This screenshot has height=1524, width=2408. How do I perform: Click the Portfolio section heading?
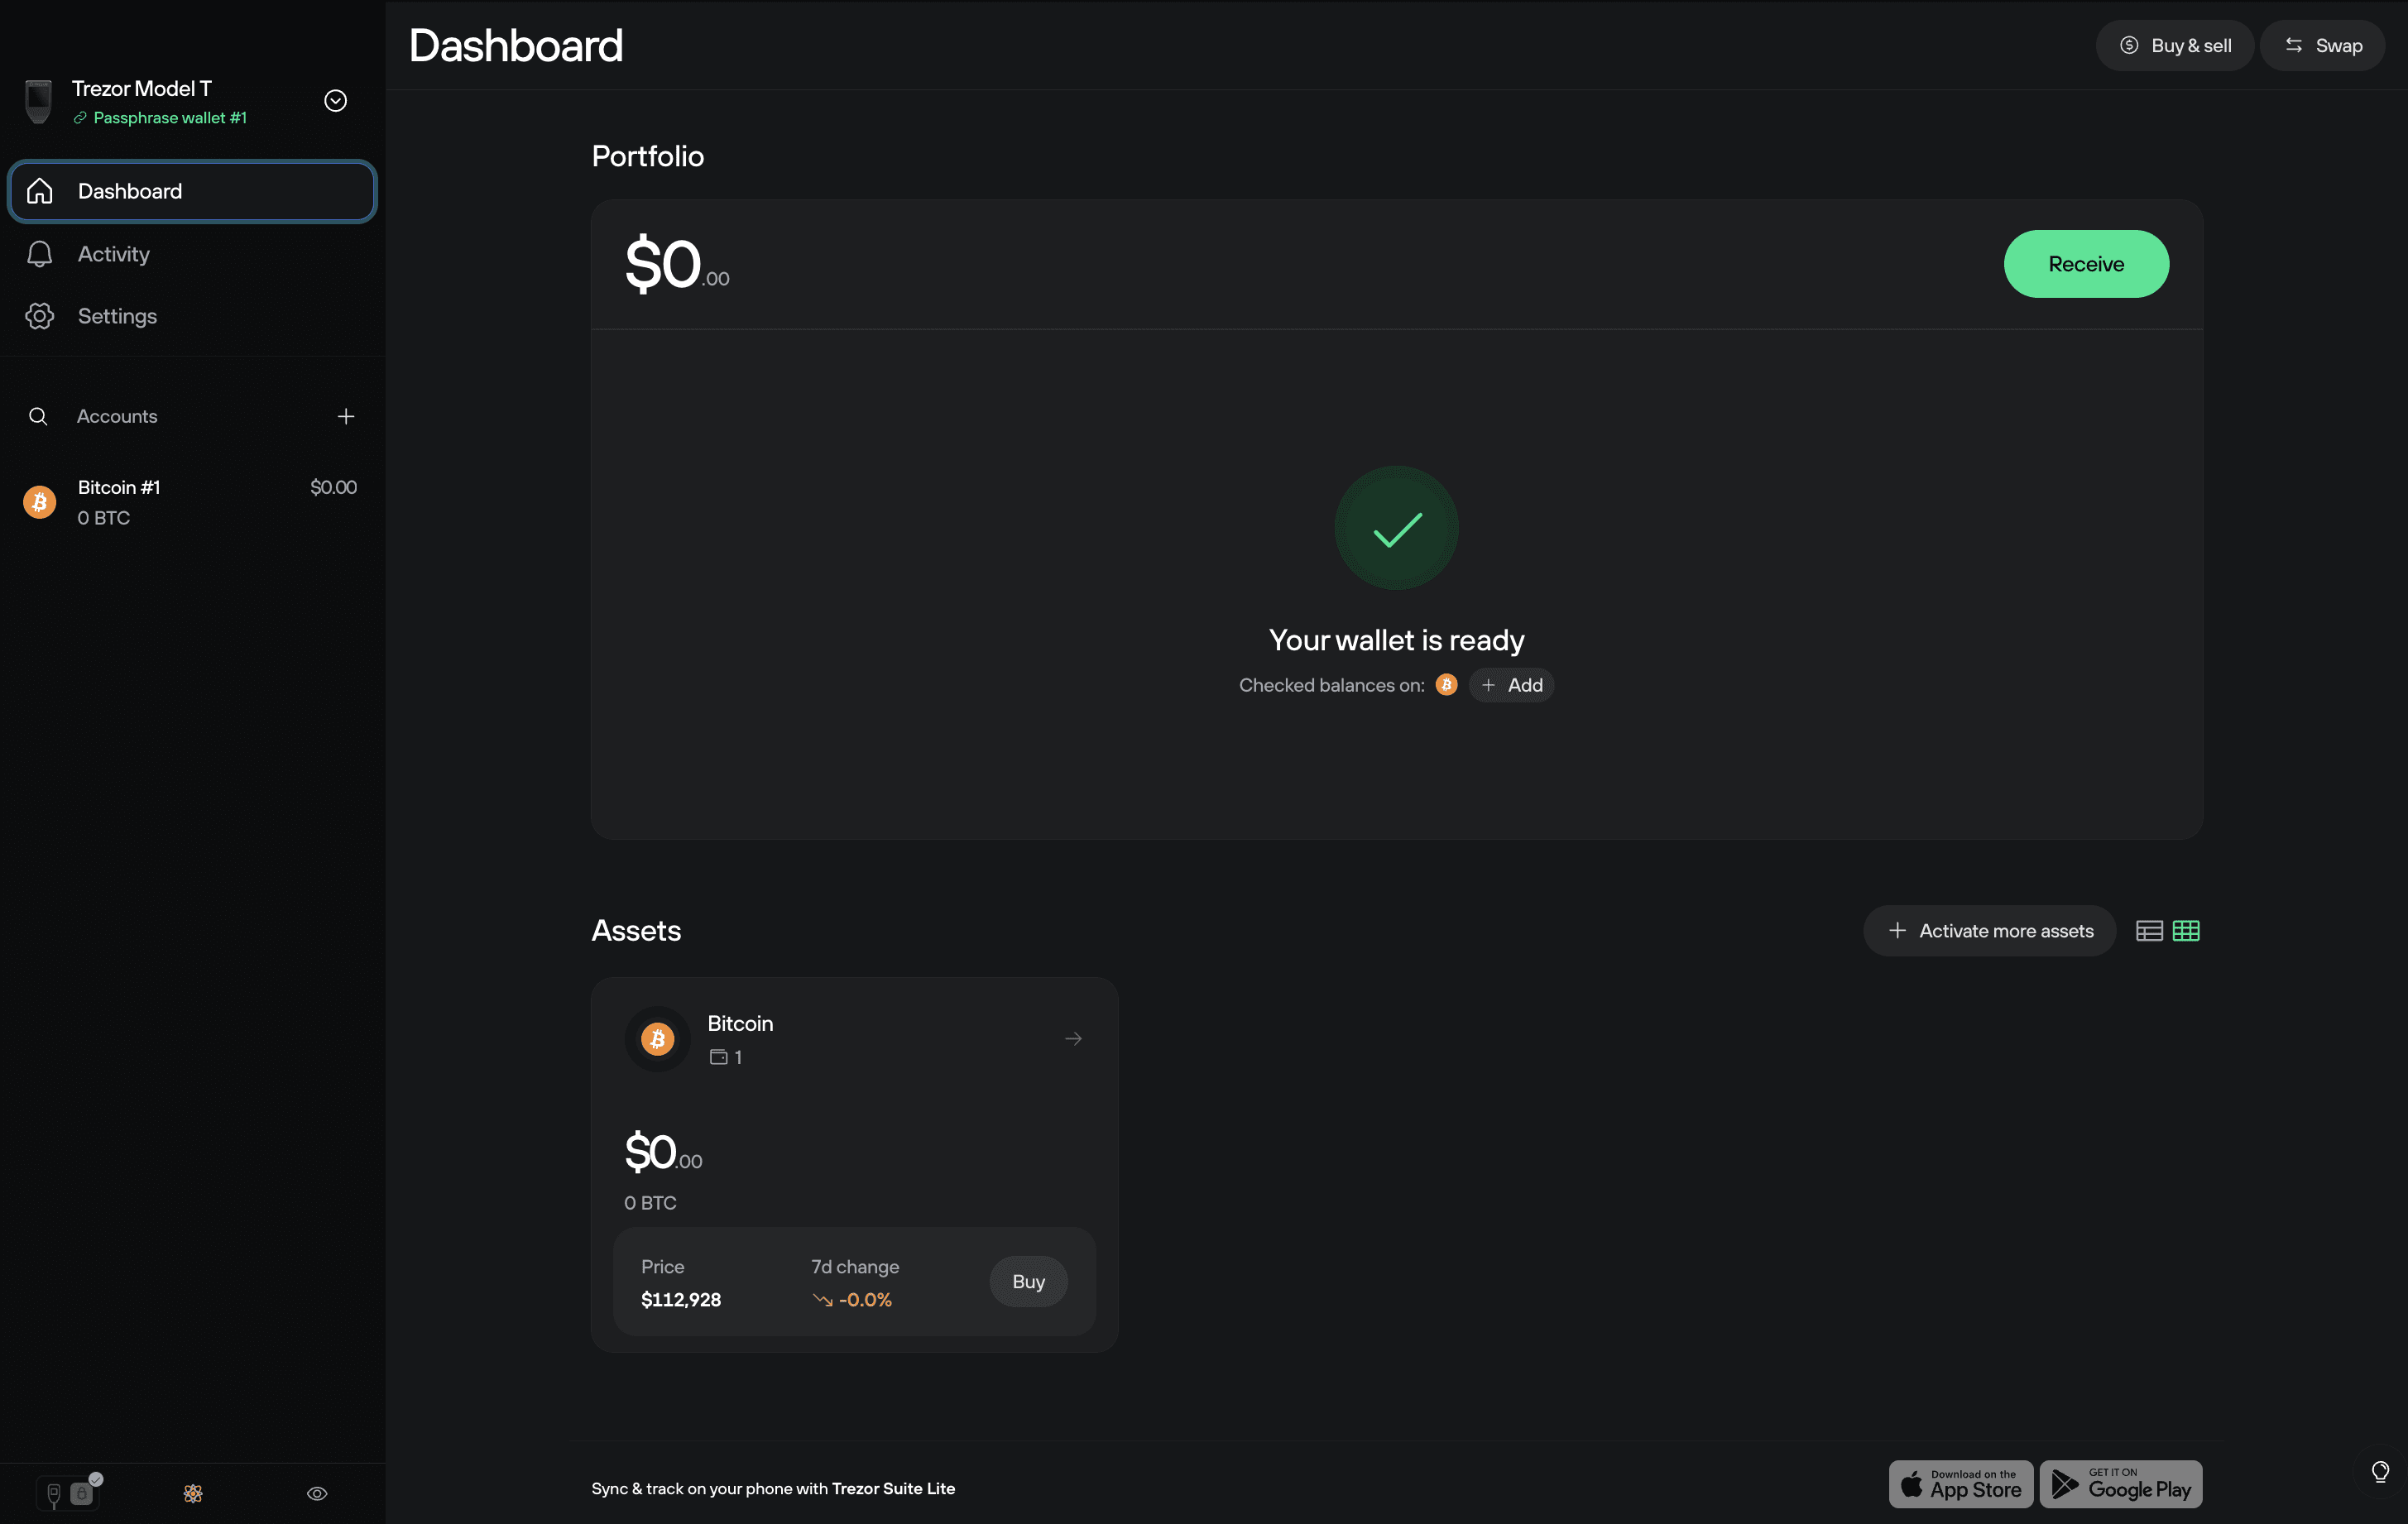[648, 156]
